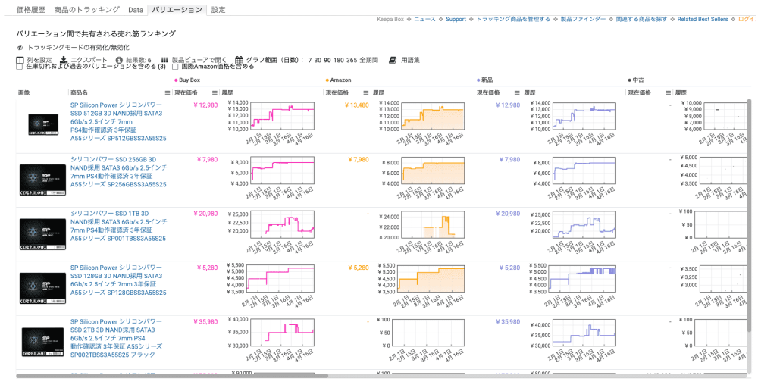
Task: Open the glossary book icon (用語集)
Action: point(393,60)
